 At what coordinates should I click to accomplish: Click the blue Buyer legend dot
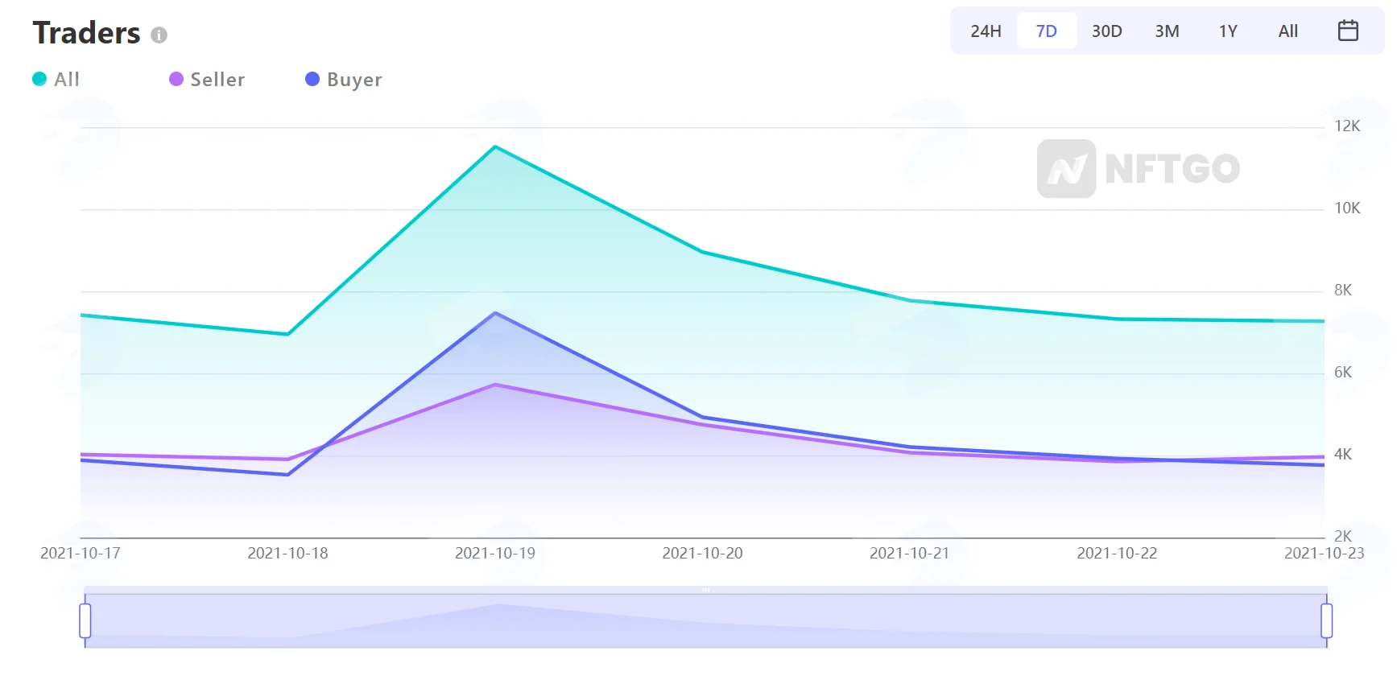click(x=312, y=79)
